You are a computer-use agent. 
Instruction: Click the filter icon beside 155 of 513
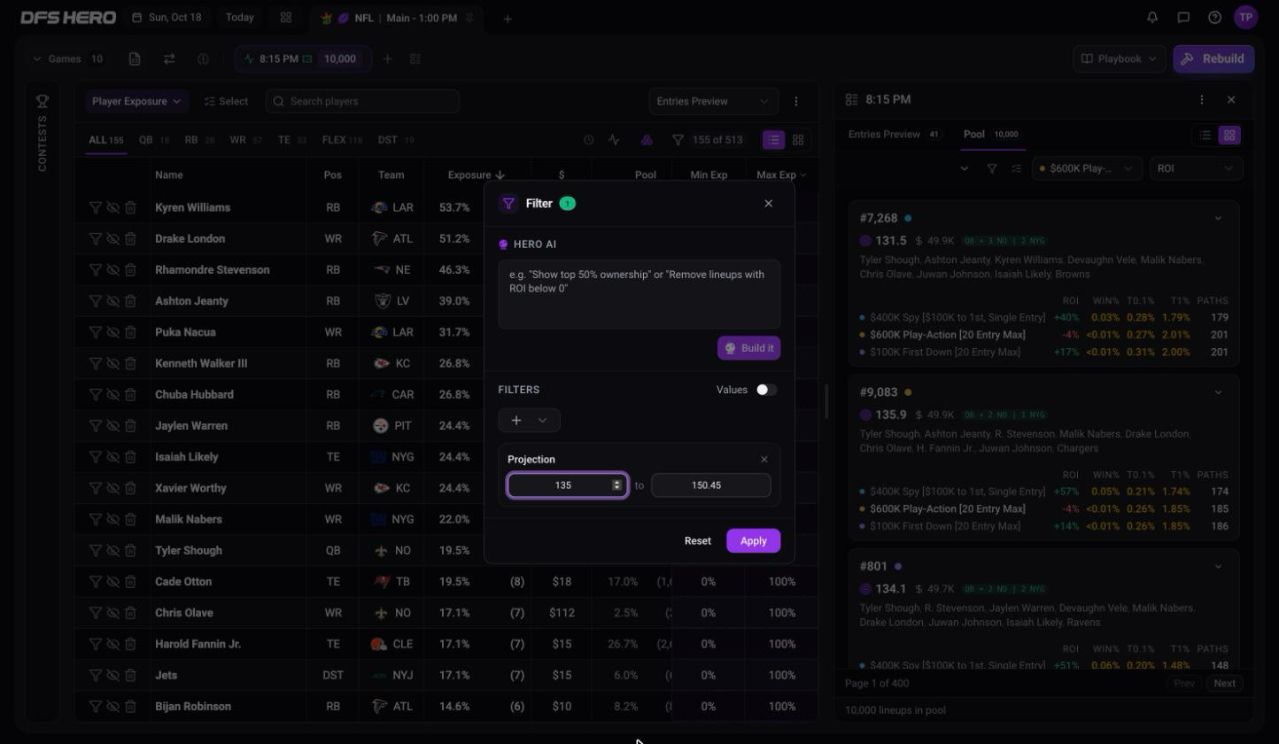pos(678,140)
